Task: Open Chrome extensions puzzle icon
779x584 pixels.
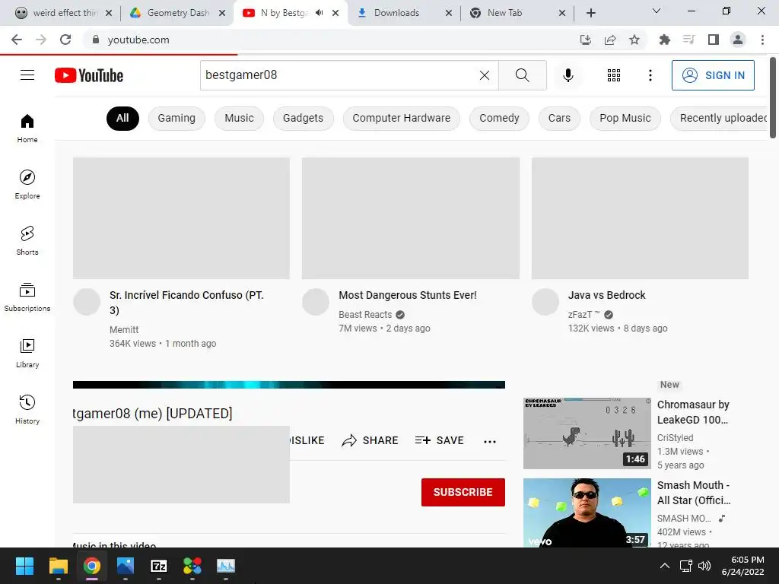Action: click(664, 40)
